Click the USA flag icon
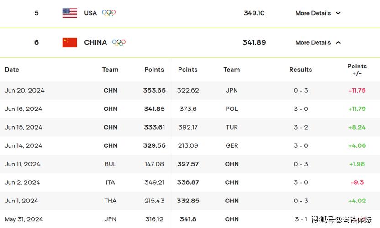The image size is (380, 228). 69,13
